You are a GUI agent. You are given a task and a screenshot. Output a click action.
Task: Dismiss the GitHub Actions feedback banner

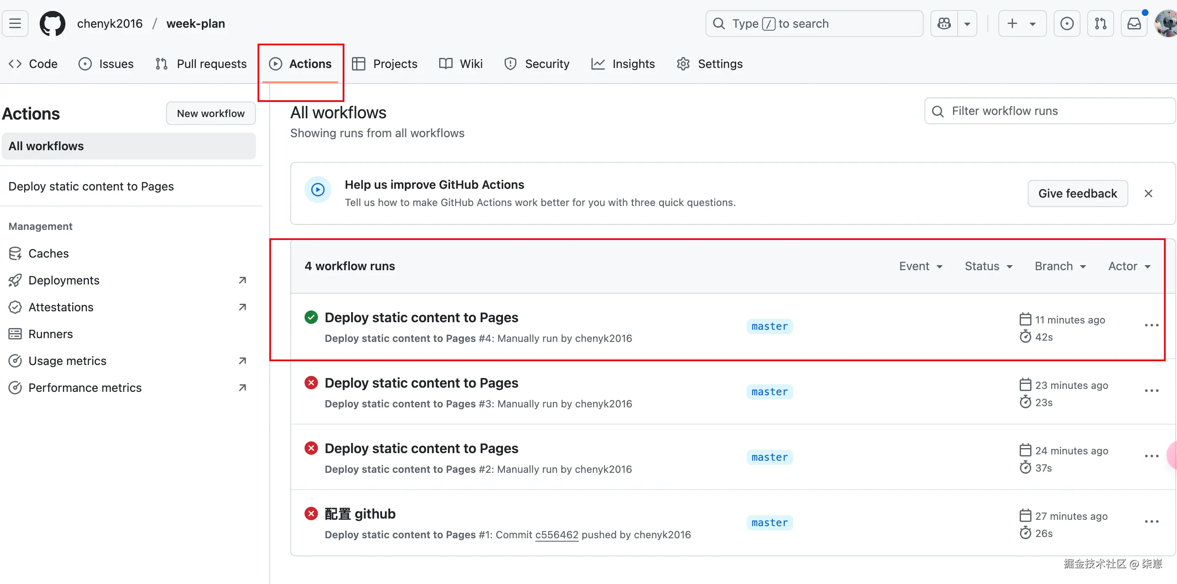(x=1148, y=193)
